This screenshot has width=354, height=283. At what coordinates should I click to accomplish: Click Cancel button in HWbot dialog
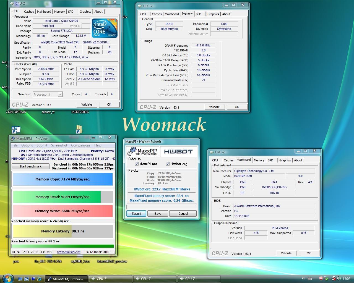pos(183,214)
